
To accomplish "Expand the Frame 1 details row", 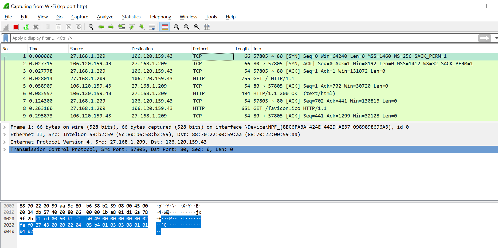I will pos(5,127).
